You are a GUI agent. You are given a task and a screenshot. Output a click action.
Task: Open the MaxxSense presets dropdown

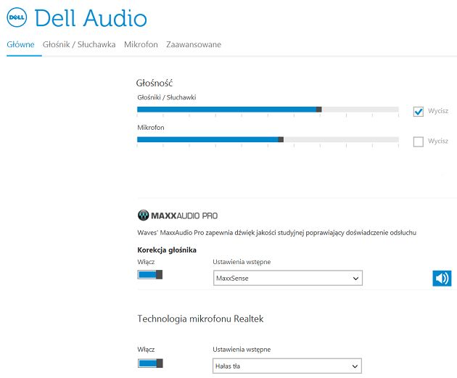(x=288, y=278)
